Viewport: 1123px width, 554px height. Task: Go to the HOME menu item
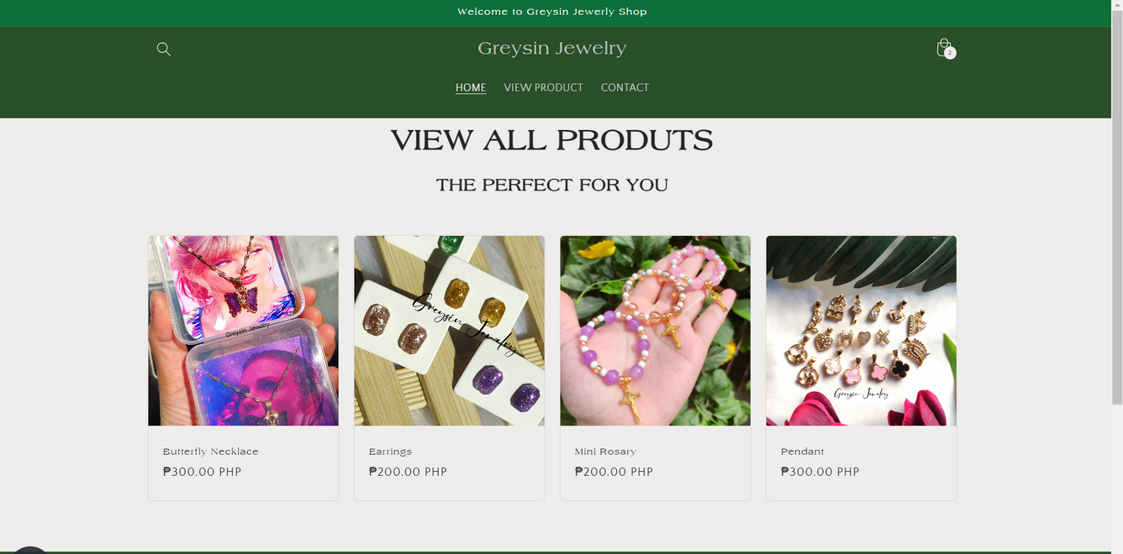click(471, 87)
